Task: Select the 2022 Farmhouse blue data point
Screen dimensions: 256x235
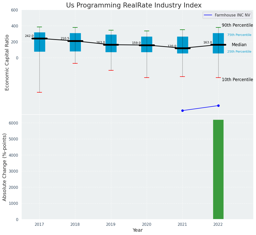Action: coord(218,106)
